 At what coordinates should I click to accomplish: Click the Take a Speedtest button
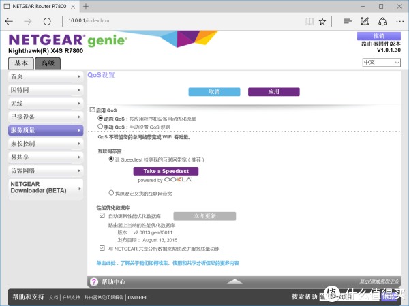[x=161, y=171]
